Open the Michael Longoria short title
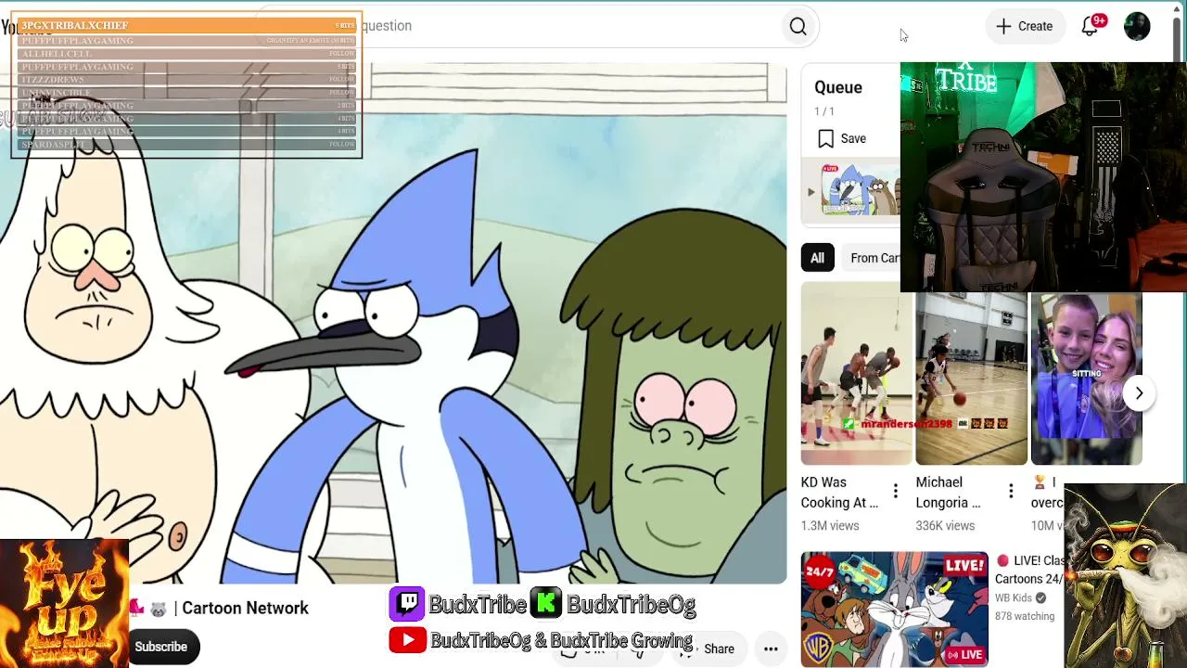This screenshot has height=668, width=1187. point(948,493)
